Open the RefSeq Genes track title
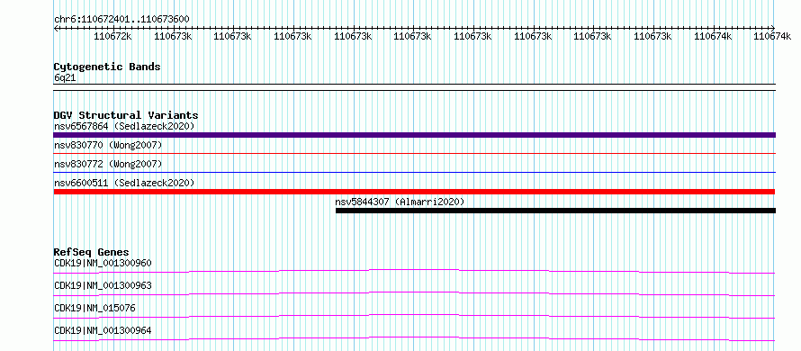Screen dimensions: 801x351 coord(92,252)
